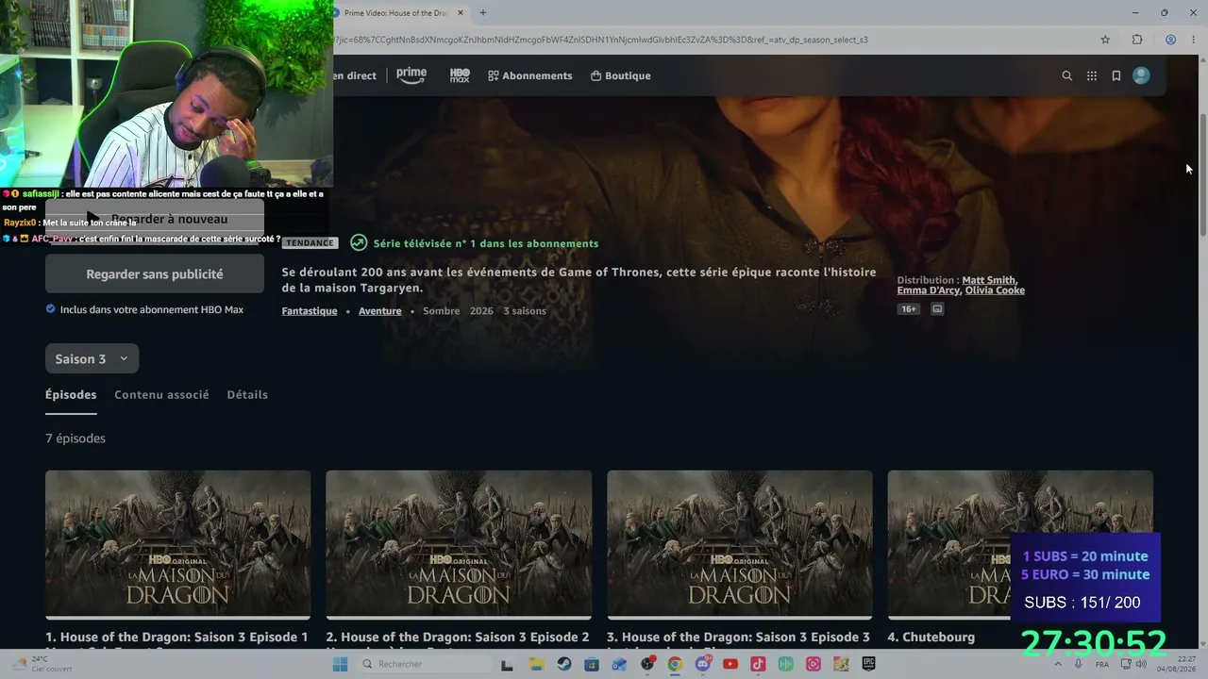
Task: Play the Episode 3 thumbnail
Action: pyautogui.click(x=739, y=544)
